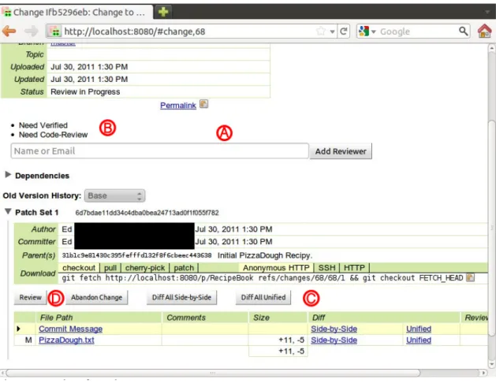
Task: Open the PizzaDough.txt file link
Action: [66, 340]
